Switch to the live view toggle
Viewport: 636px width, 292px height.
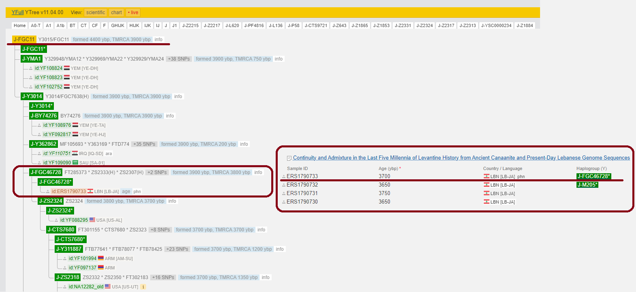click(133, 13)
